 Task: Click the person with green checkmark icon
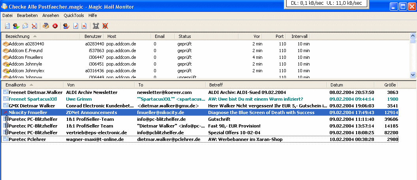[16, 26]
